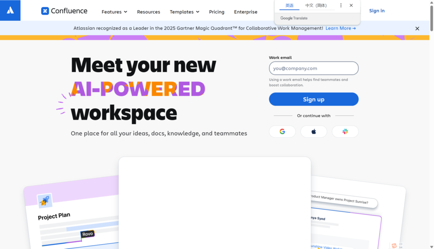Screen dimensions: 434x249
Task: Click the scrollbar down arrow
Action: 431,246
